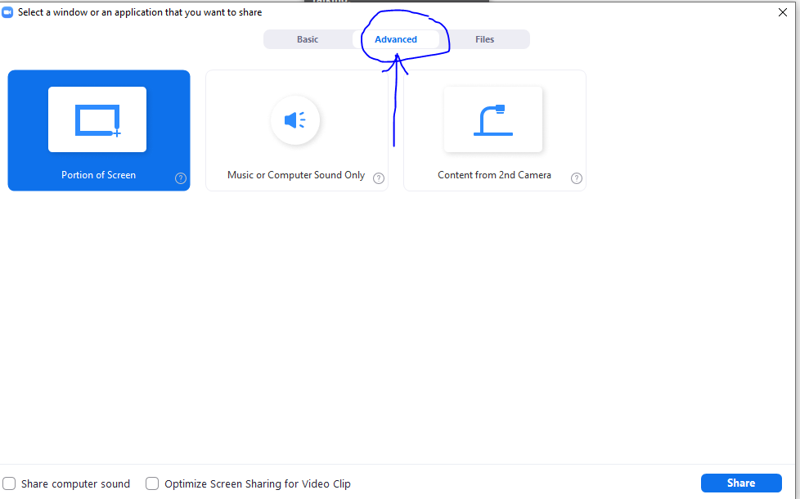Pick the Content from 2nd Camera icon

coord(493,119)
